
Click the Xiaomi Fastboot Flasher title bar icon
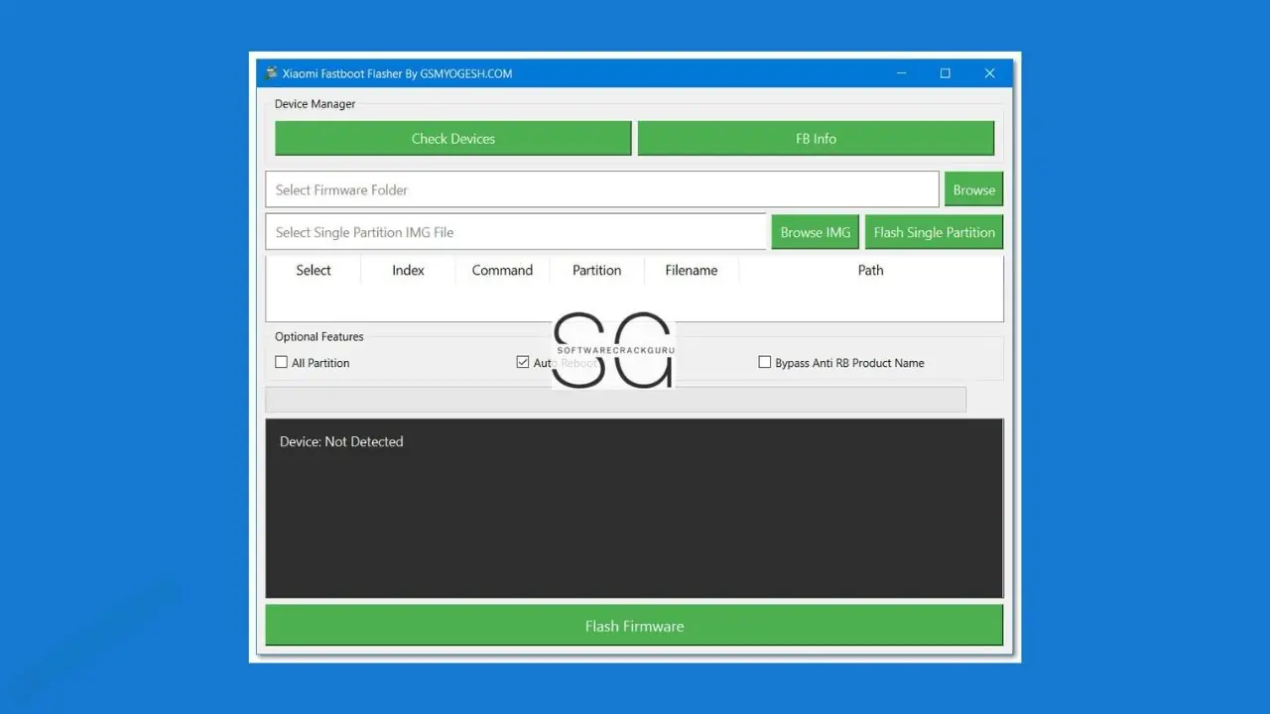[271, 72]
